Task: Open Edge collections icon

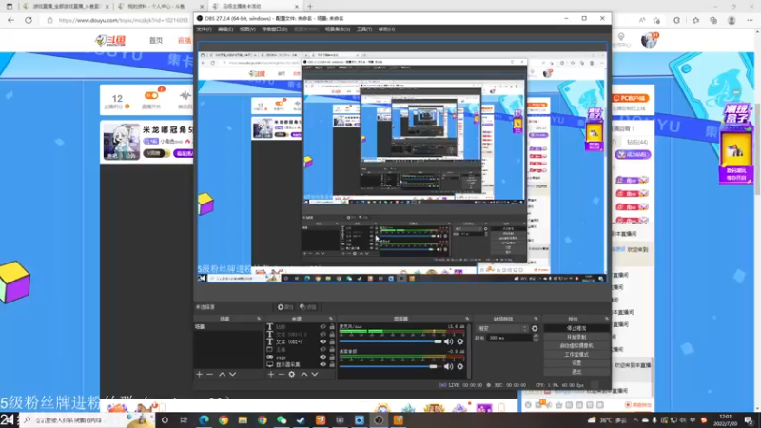Action: (x=712, y=20)
